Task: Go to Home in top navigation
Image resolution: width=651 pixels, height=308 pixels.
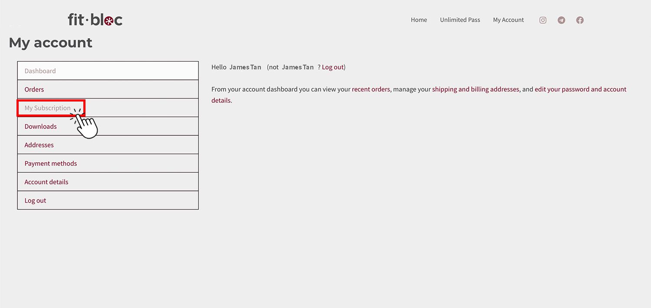Action: pos(419,20)
